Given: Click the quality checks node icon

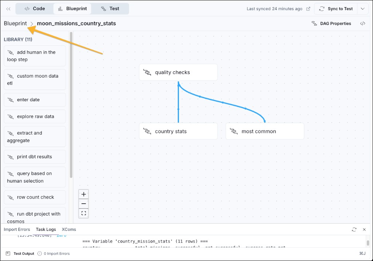Looking at the screenshot, I should click(148, 72).
